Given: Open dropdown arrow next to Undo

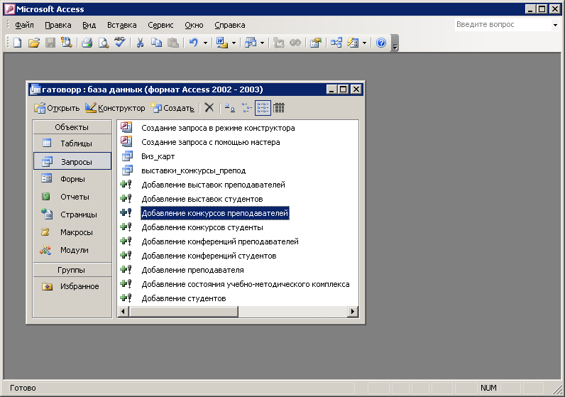Looking at the screenshot, I should 205,43.
